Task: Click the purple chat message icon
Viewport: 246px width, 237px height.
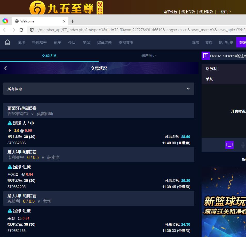Action: point(205,55)
